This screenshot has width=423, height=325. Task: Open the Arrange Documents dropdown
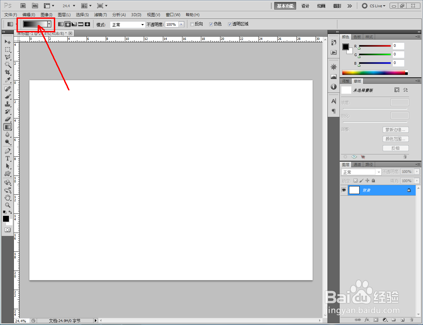pyautogui.click(x=87, y=6)
